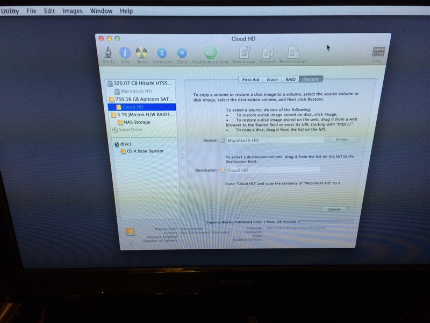Viewport: 430px width, 323px height.
Task: Click the Convert toolbar icon
Action: tap(267, 55)
